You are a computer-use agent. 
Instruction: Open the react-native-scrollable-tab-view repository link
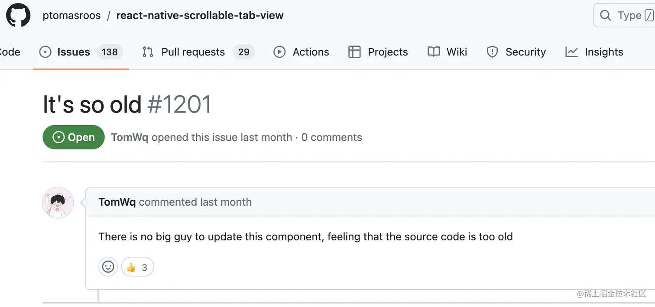pyautogui.click(x=200, y=16)
